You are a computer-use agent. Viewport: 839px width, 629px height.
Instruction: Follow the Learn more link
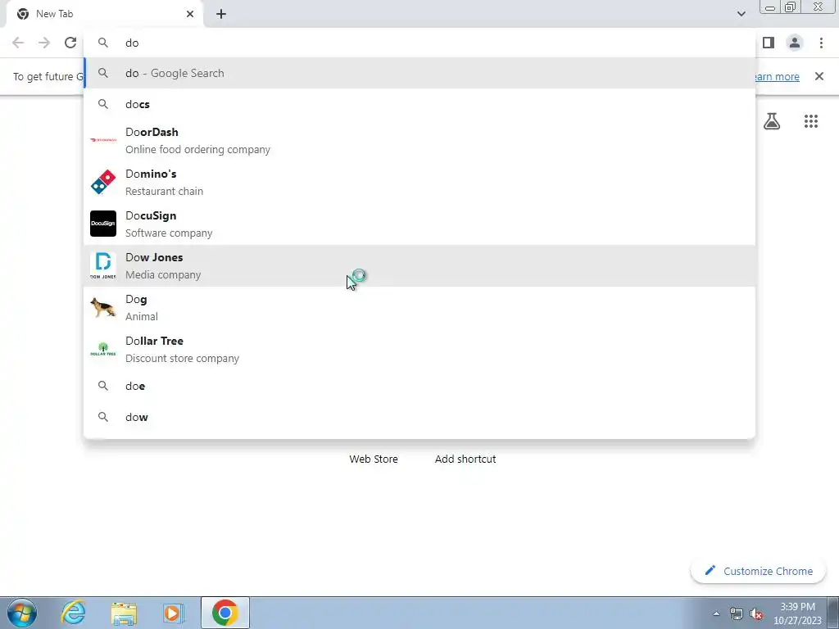777,76
